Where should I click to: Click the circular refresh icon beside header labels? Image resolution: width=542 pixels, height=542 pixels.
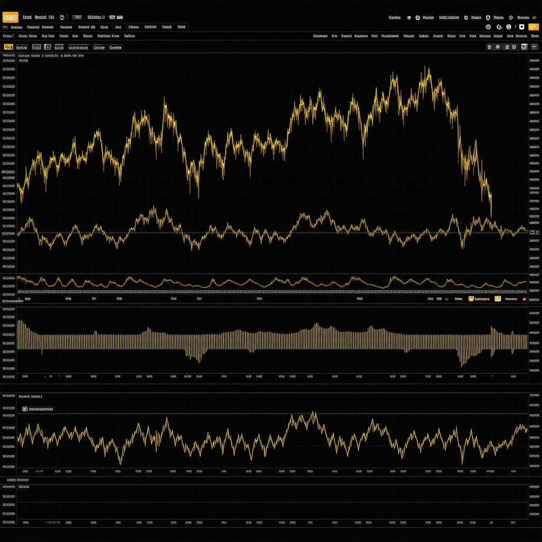[x=62, y=17]
